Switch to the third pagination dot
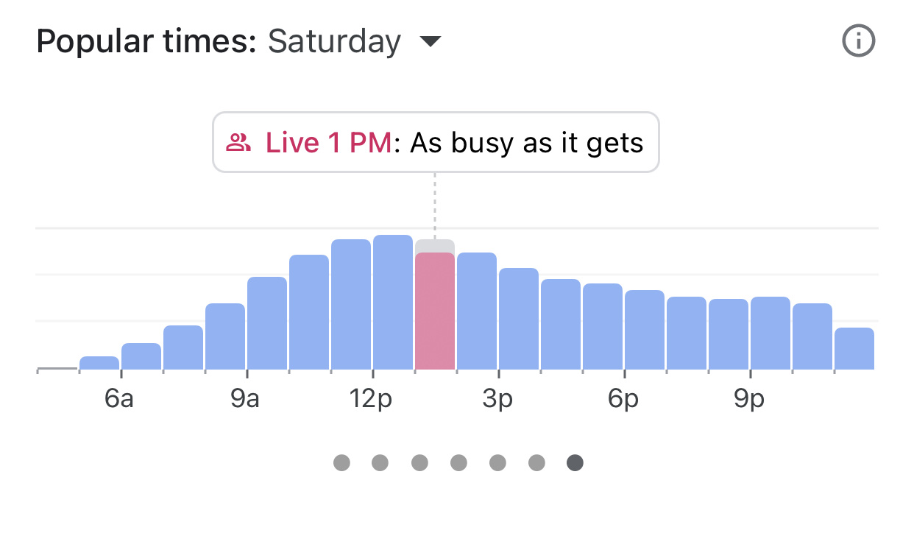The width and height of the screenshot is (914, 533). coord(419,462)
